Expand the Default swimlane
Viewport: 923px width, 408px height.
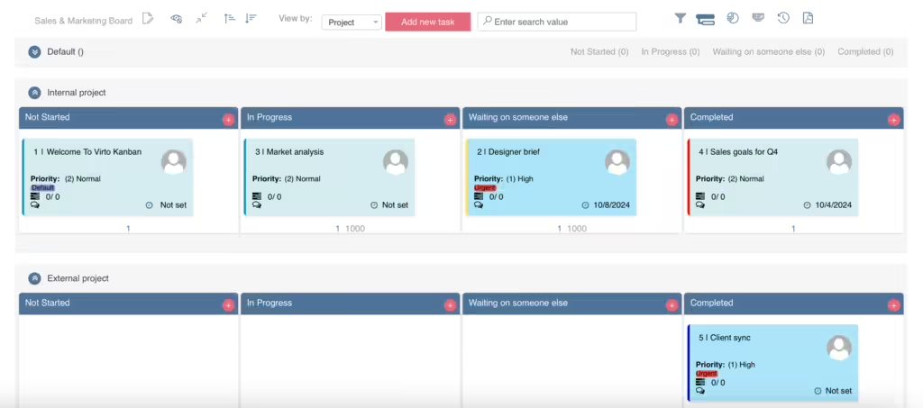pos(35,51)
